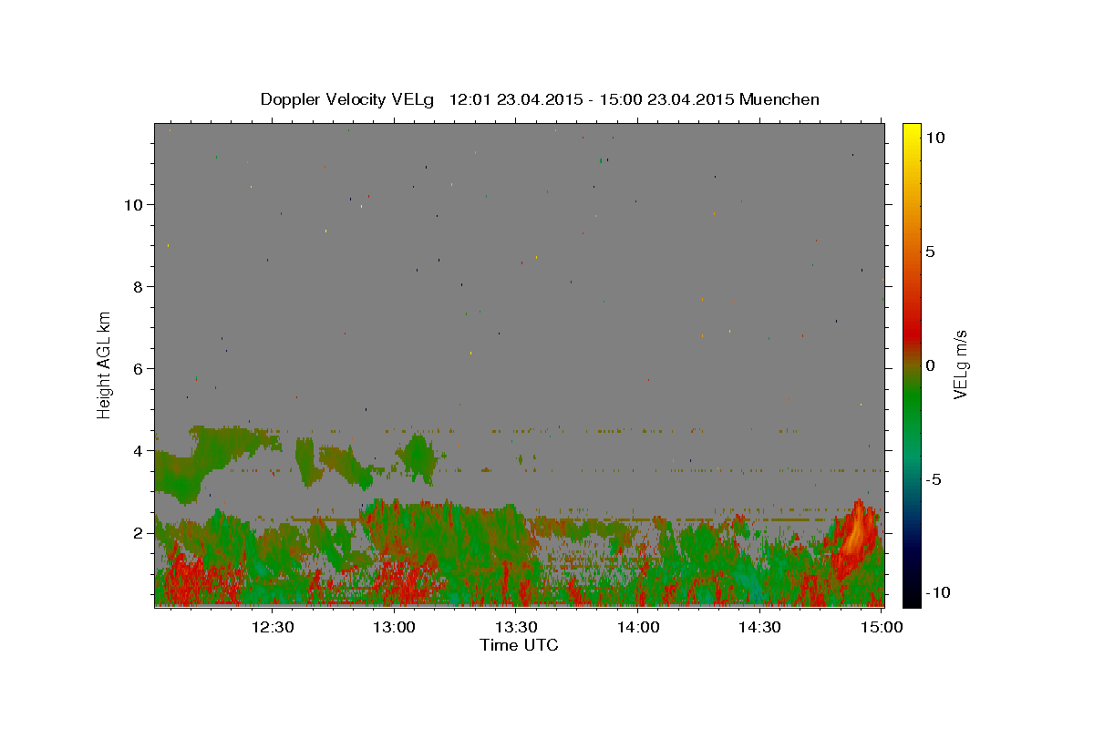This screenshot has width=1094, height=729.
Task: Click the colorbar tick label 10
Action: pos(934,137)
